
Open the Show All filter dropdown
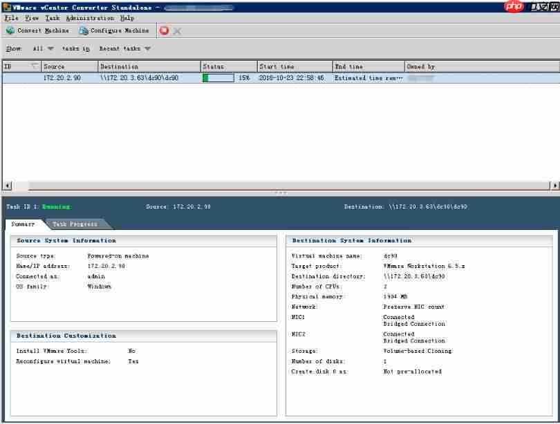pyautogui.click(x=50, y=49)
